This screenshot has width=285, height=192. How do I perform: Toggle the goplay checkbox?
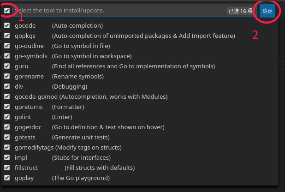(x=7, y=178)
